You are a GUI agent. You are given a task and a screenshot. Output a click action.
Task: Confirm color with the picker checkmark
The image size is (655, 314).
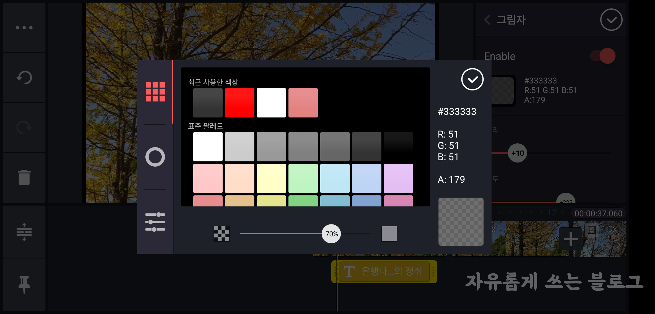(x=472, y=79)
